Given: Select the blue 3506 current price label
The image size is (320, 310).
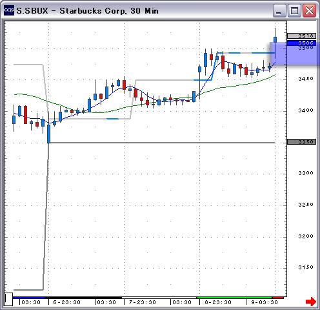Looking at the screenshot, I should (x=301, y=43).
